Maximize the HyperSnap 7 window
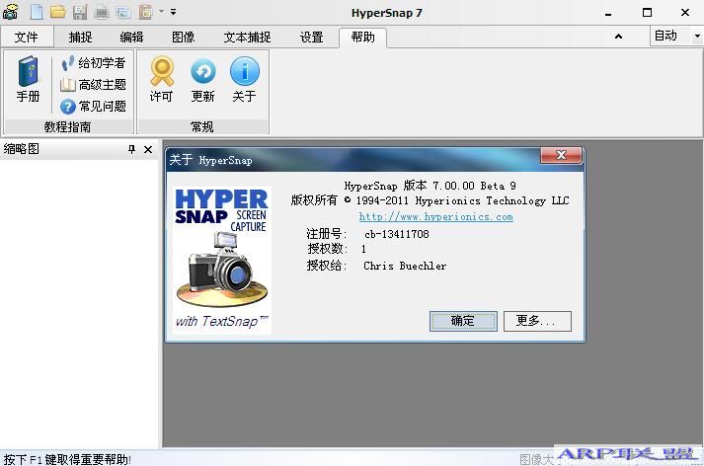The height and width of the screenshot is (466, 704). (x=647, y=13)
